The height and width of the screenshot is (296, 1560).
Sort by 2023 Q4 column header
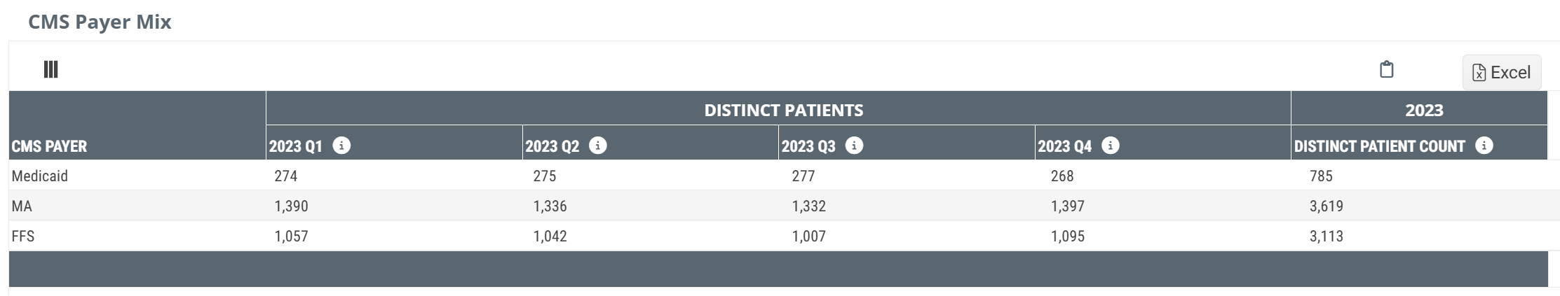[x=1064, y=146]
